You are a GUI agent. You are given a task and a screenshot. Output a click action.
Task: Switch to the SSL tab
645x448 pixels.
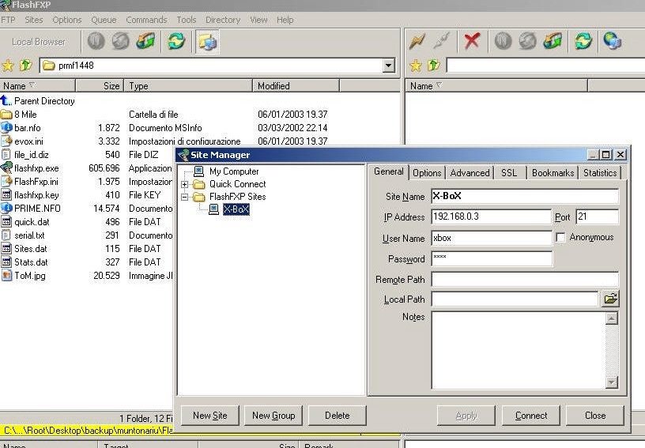click(x=509, y=173)
